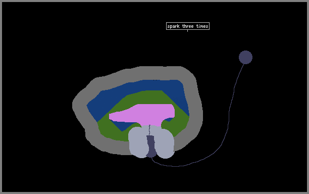This screenshot has width=309, height=194.
Task: Click the word "times" in the label
Action: click(x=202, y=26)
